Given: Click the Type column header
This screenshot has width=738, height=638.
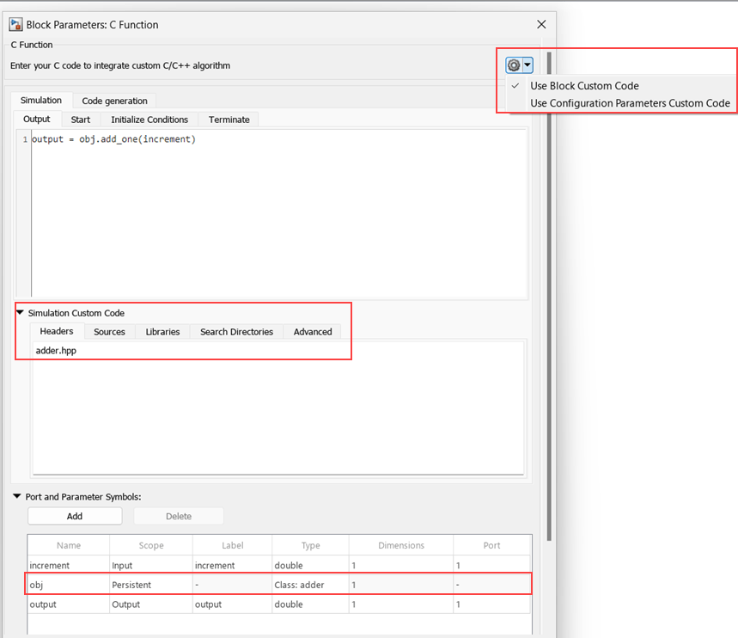Looking at the screenshot, I should (x=311, y=545).
